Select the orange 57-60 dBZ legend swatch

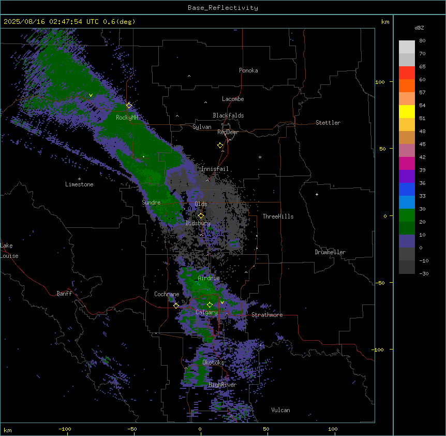407,85
